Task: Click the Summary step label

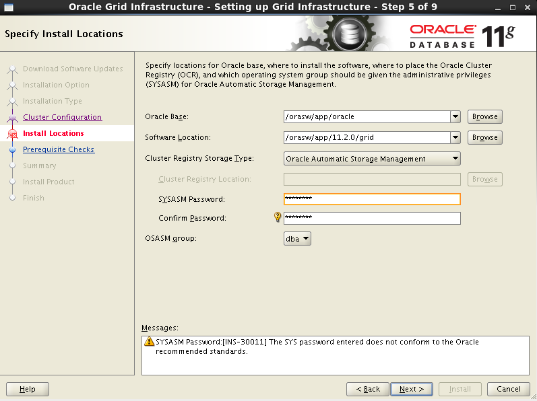Action: coord(39,166)
